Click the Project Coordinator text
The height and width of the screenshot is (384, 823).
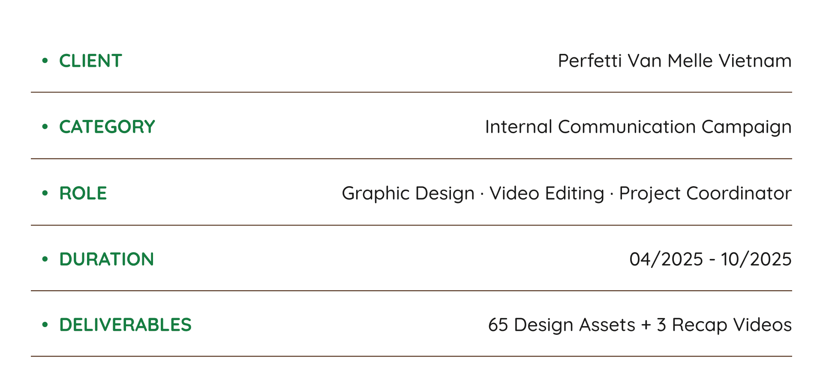(x=705, y=193)
